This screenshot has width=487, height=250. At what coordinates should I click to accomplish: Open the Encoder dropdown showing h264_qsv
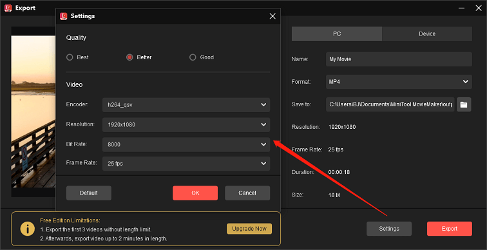pos(186,105)
